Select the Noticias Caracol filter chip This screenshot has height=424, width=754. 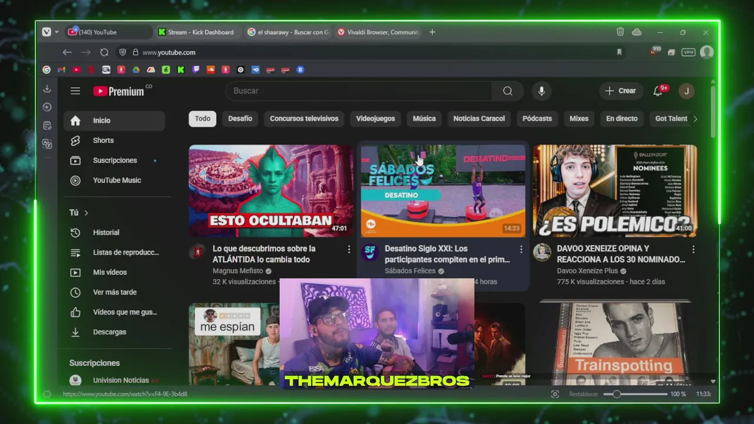pos(479,118)
